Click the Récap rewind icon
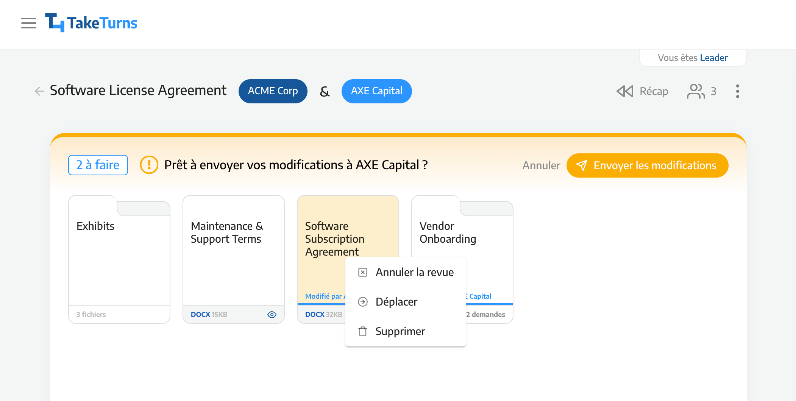796x401 pixels. (625, 91)
